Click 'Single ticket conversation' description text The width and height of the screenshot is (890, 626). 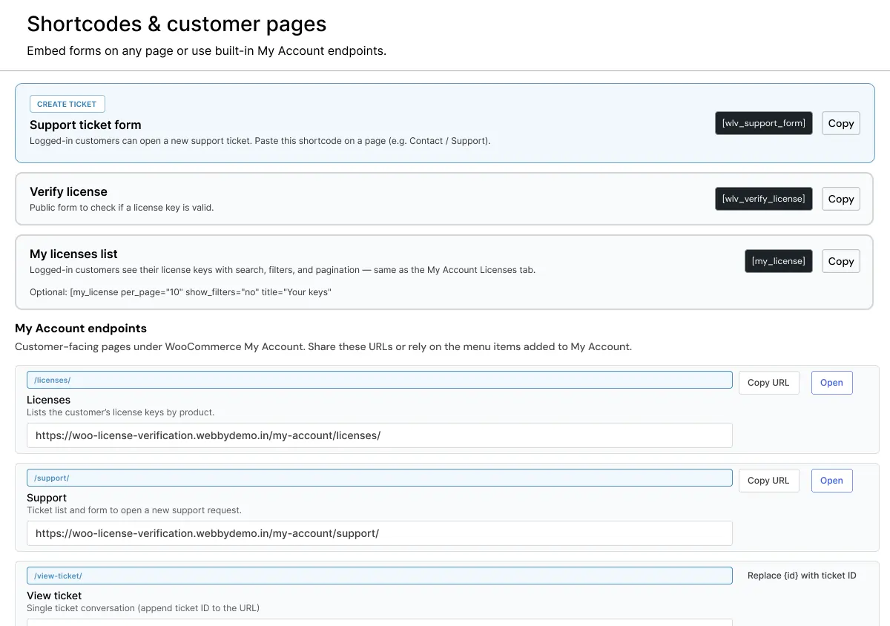(x=143, y=608)
